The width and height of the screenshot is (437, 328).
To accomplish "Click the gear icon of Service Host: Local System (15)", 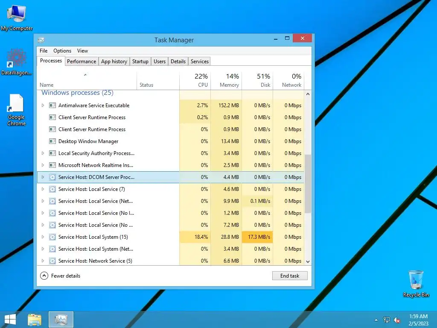I will (52, 237).
